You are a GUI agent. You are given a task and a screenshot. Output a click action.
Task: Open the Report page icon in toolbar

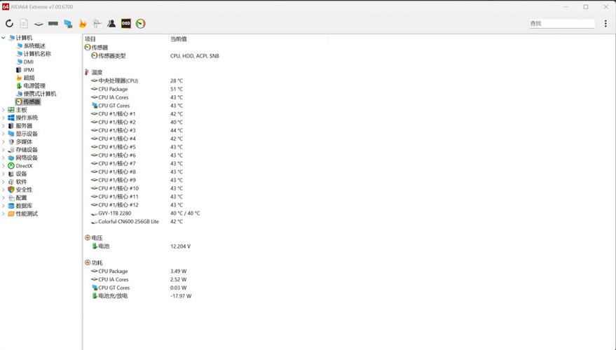24,24
